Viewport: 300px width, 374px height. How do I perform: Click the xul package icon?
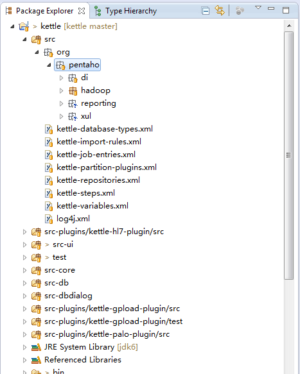point(73,117)
